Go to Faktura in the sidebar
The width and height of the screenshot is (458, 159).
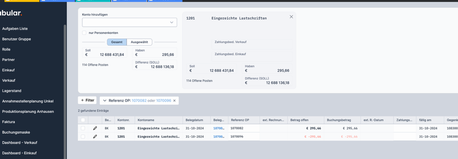click(x=9, y=122)
